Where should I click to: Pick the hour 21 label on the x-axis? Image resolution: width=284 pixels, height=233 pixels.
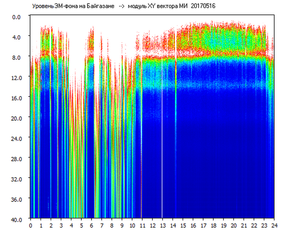click(x=244, y=225)
